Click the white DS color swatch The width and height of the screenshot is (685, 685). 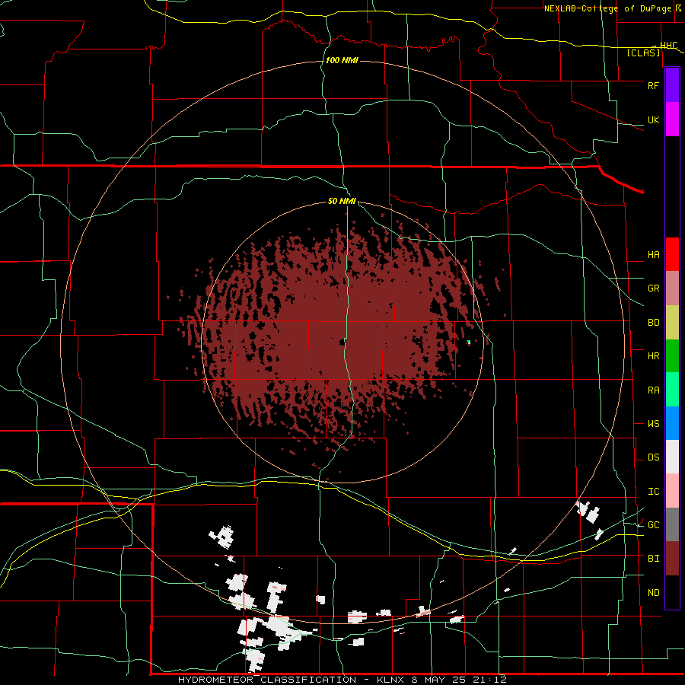672,457
